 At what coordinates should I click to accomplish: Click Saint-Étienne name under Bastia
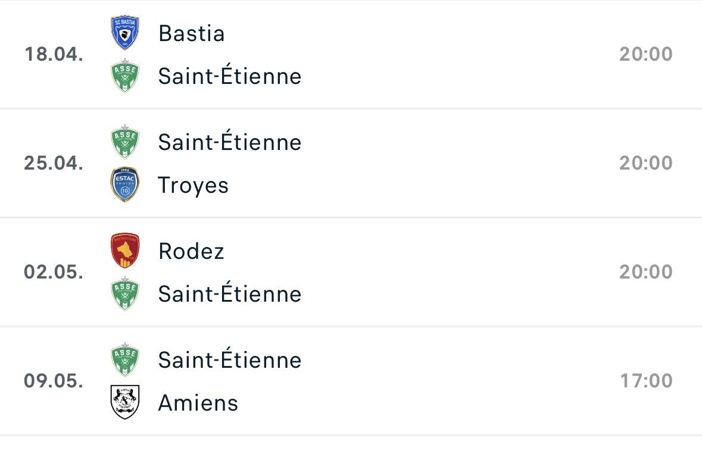click(x=230, y=76)
